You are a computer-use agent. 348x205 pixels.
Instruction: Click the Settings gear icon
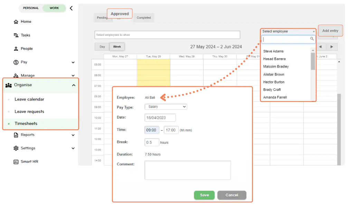coord(16,148)
